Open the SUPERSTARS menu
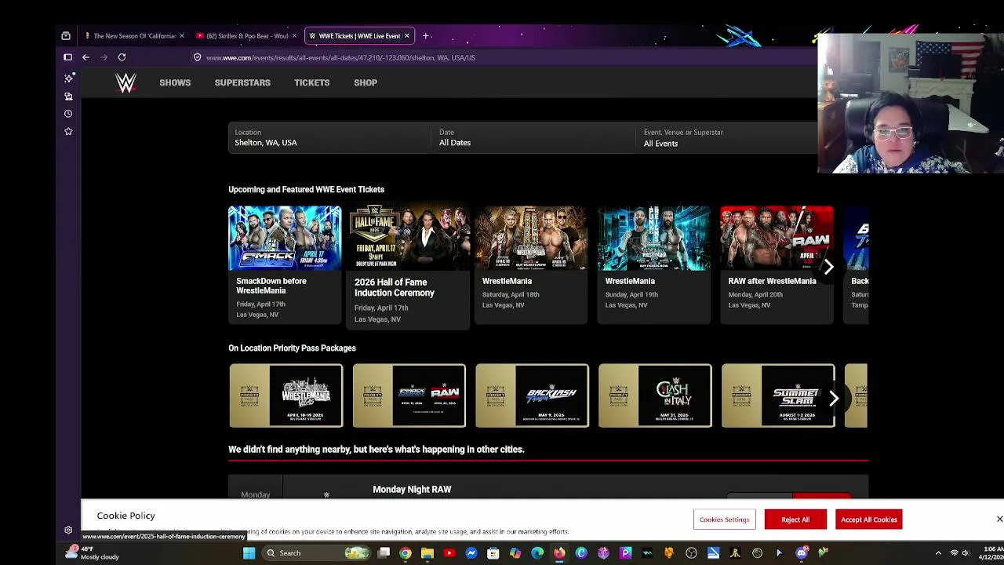1004x565 pixels. [242, 82]
